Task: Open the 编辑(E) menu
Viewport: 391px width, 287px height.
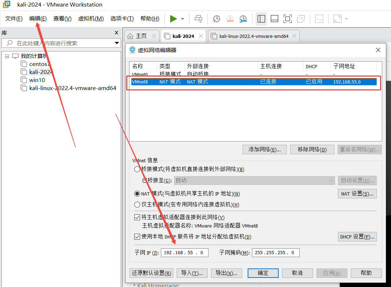Action: click(x=38, y=19)
